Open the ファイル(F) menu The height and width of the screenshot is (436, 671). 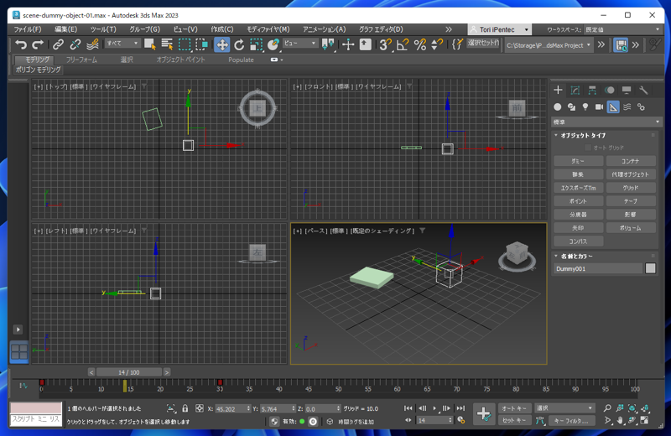[x=28, y=29]
